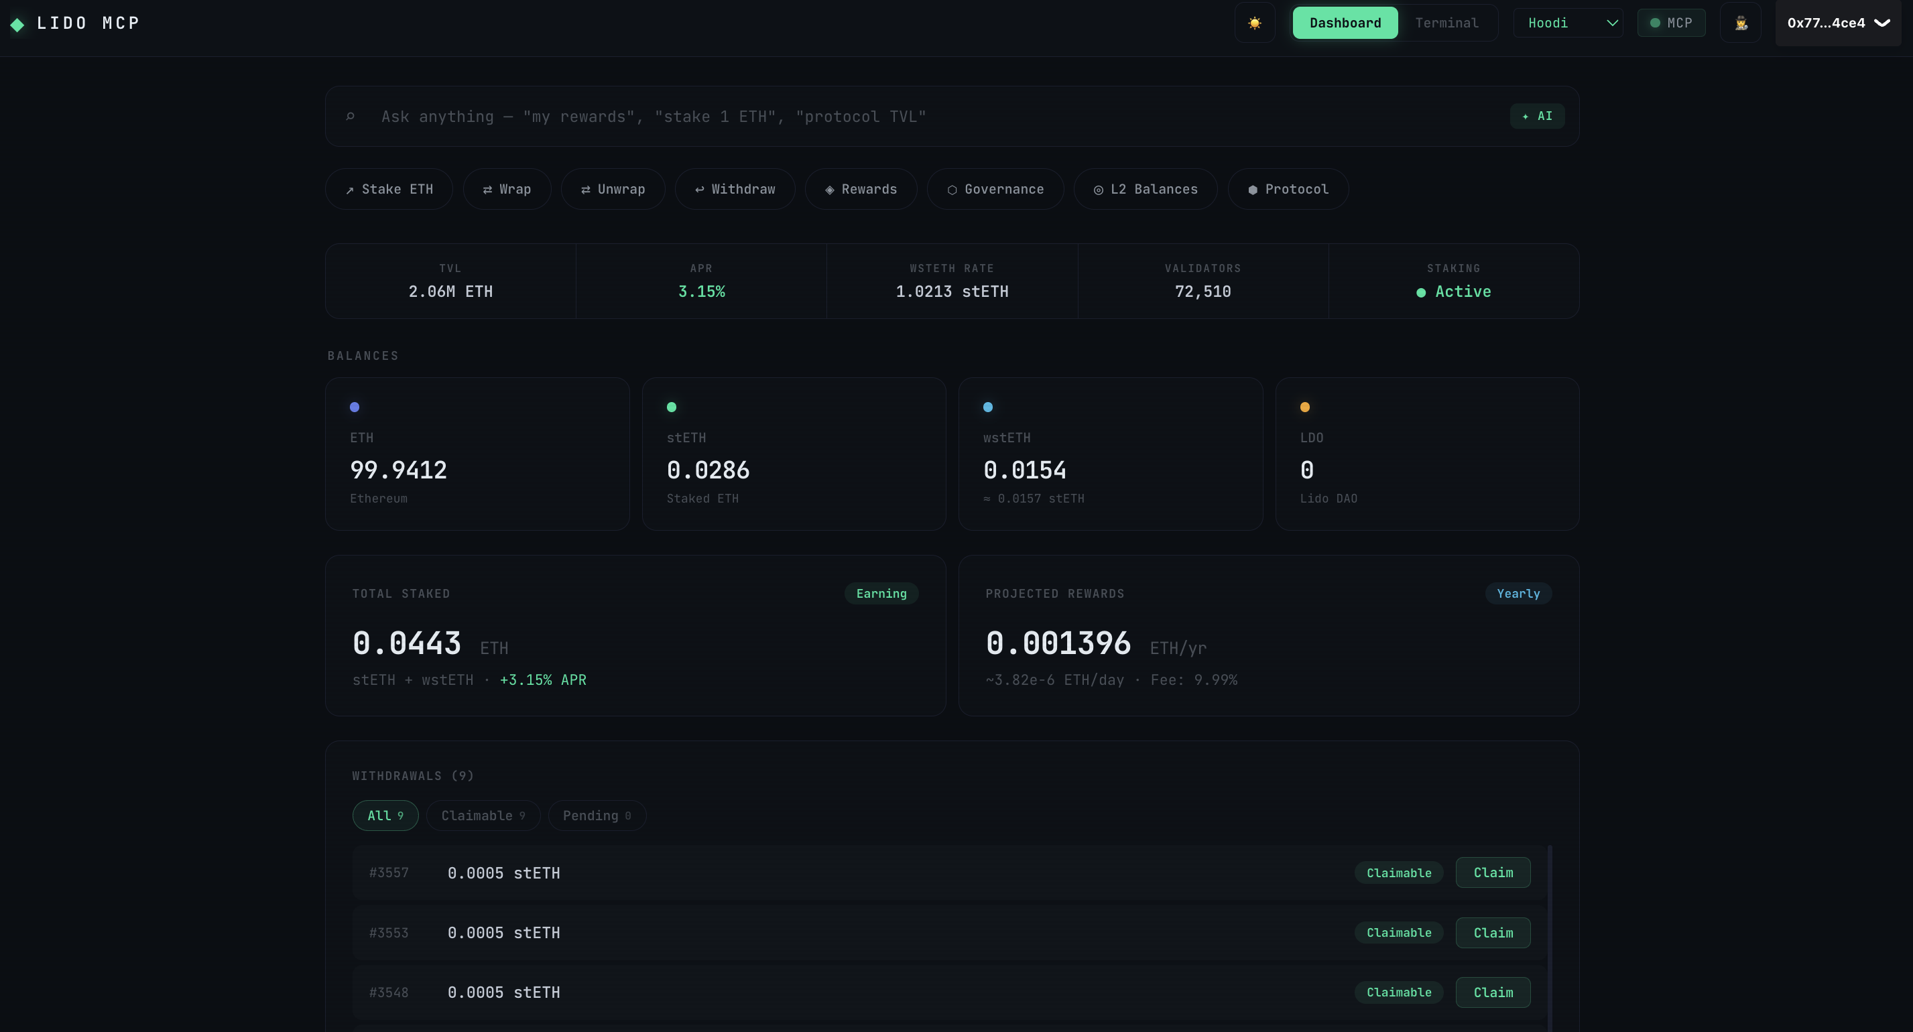
Task: Select the Pending withdrawals filter
Action: 597,816
